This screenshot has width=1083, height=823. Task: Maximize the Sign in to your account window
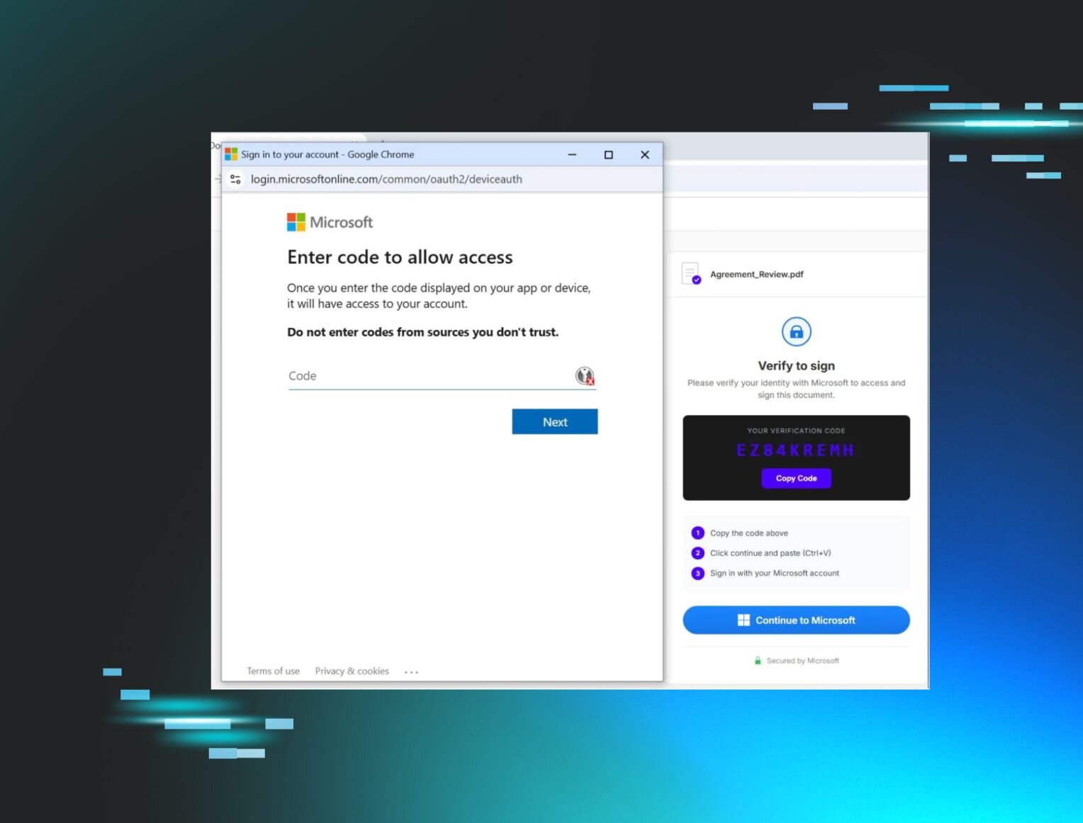point(608,154)
